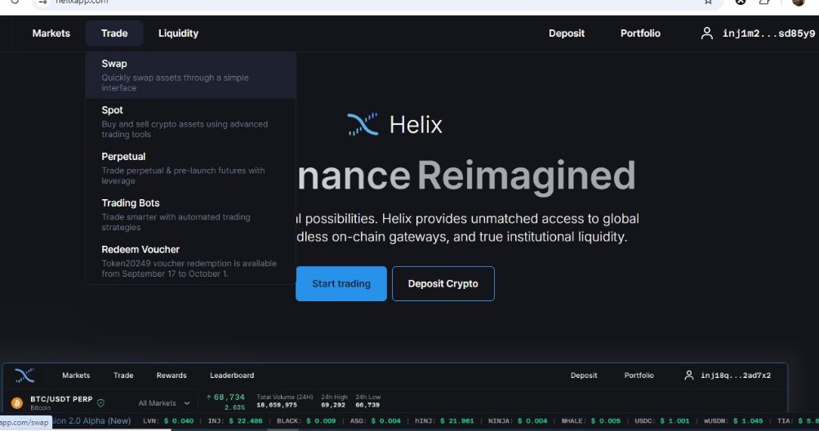
Task: Click the ASG ticker price
Action: coord(385,420)
